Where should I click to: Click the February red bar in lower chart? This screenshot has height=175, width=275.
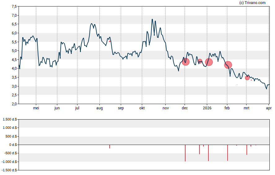(x=228, y=153)
